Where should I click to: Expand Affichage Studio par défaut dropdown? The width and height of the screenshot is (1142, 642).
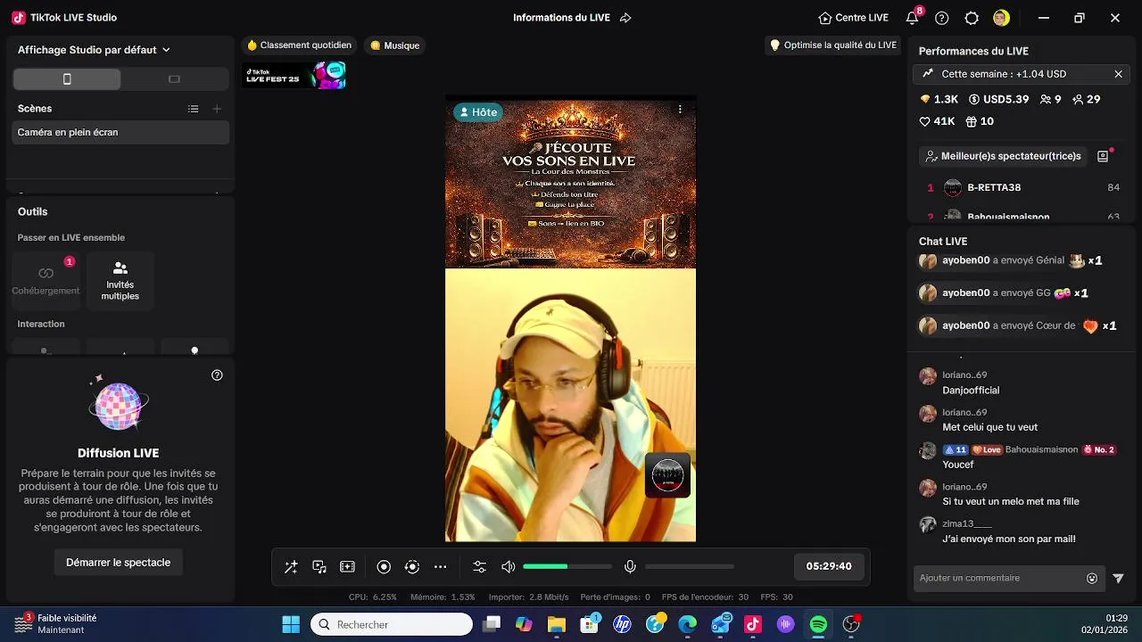[94, 50]
